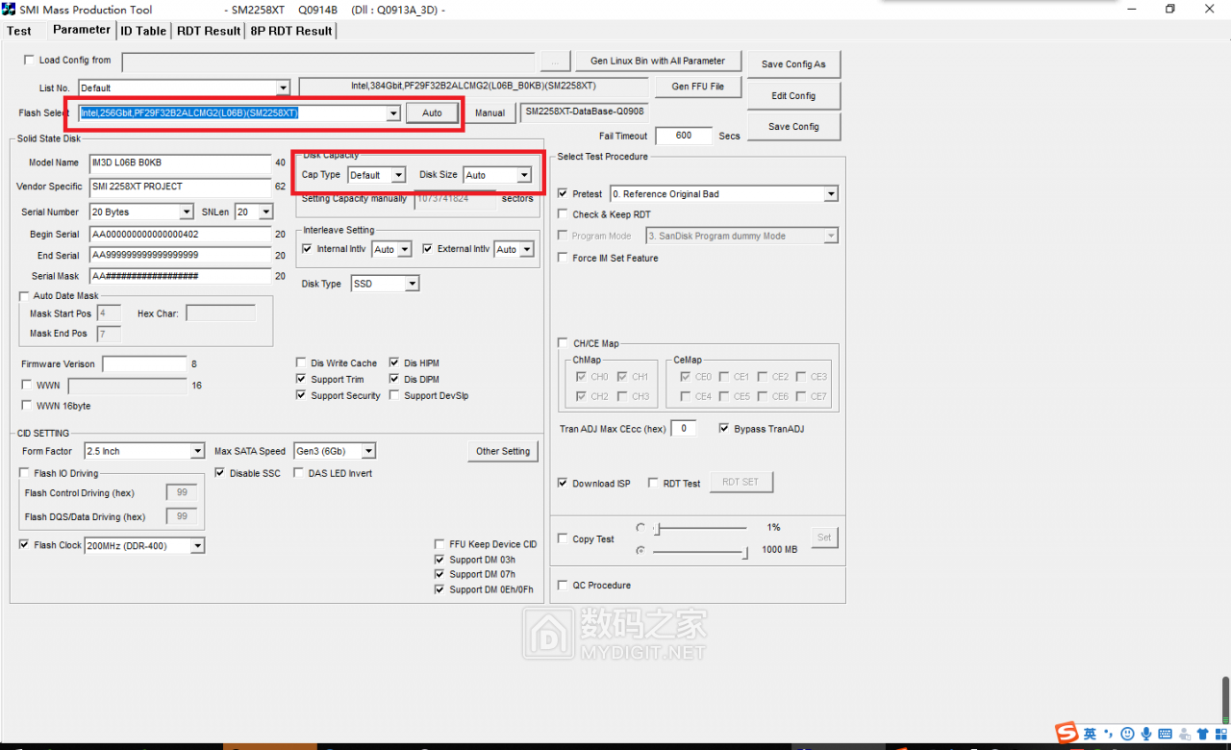Toggle Bypass TranADJ checkbox
The width and height of the screenshot is (1231, 750).
(724, 428)
